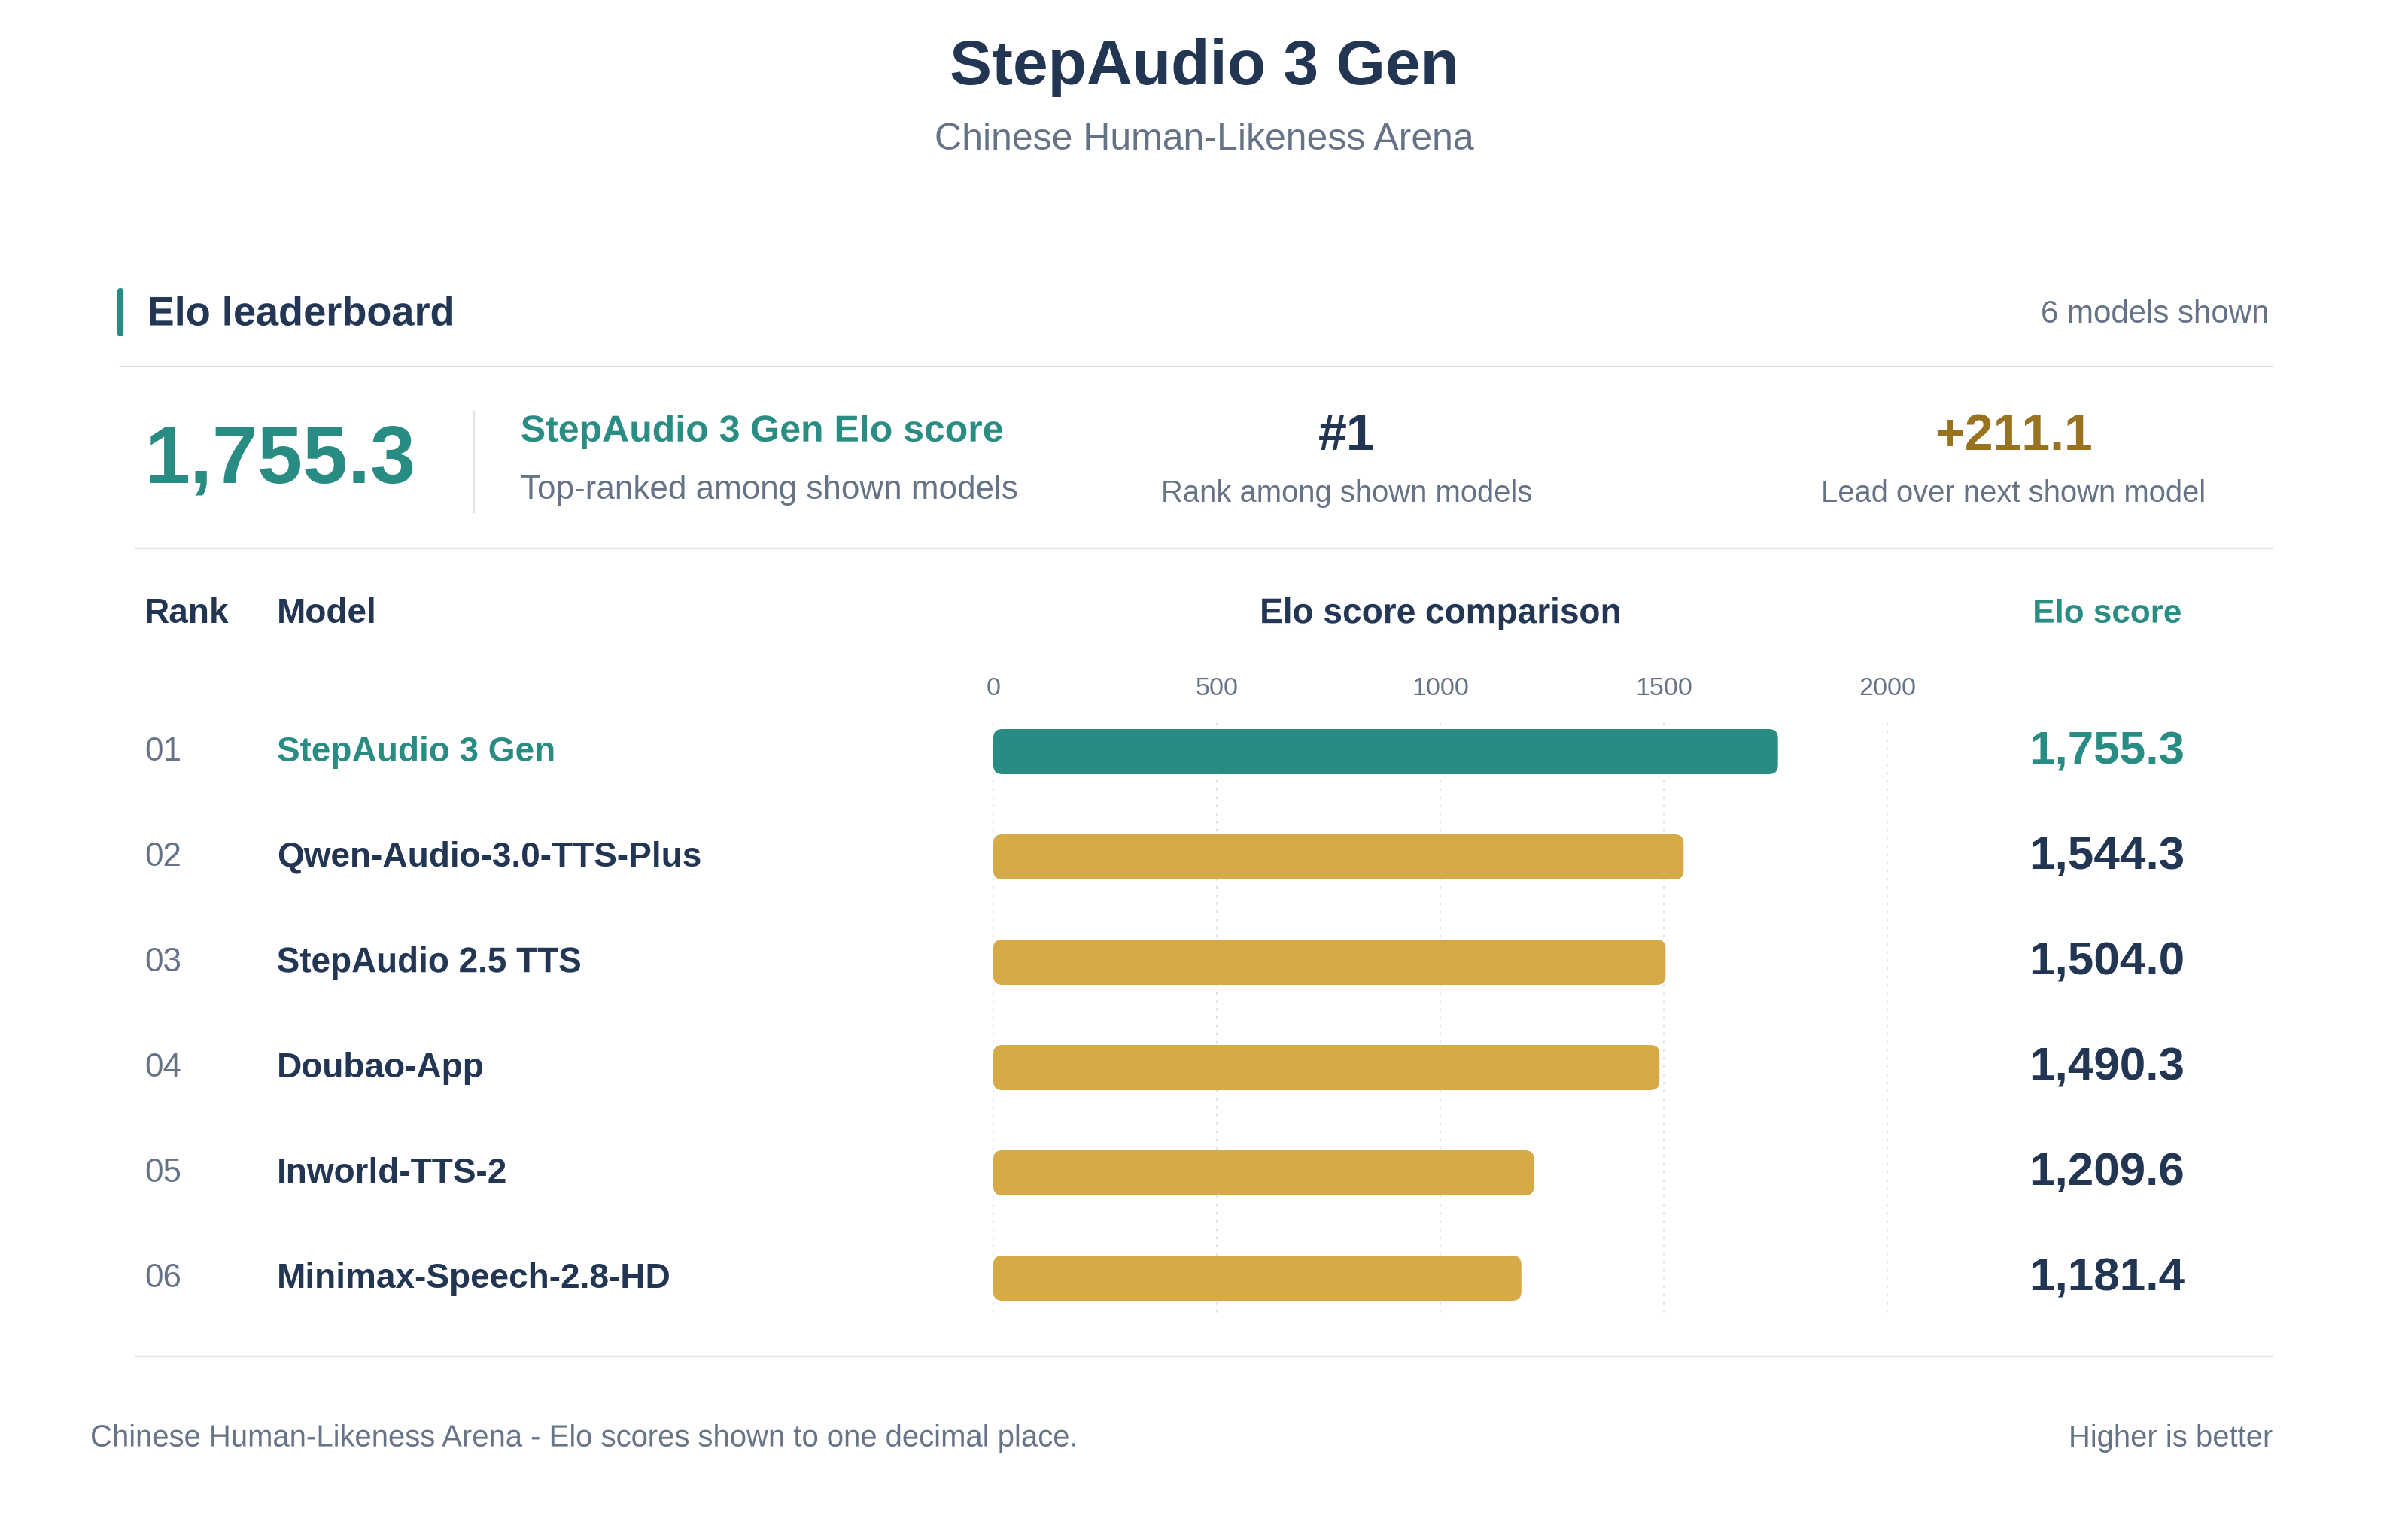Click the StepAudio 2.5 TTS score bar
The width and height of the screenshot is (2408, 1534).
(x=1329, y=962)
